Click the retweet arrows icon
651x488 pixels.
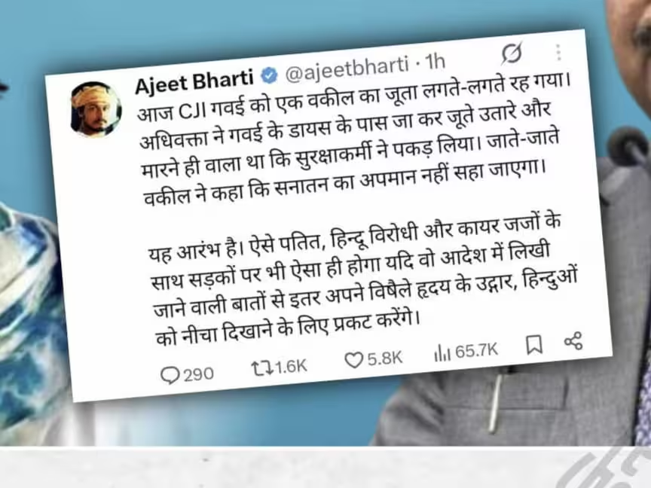[263, 368]
